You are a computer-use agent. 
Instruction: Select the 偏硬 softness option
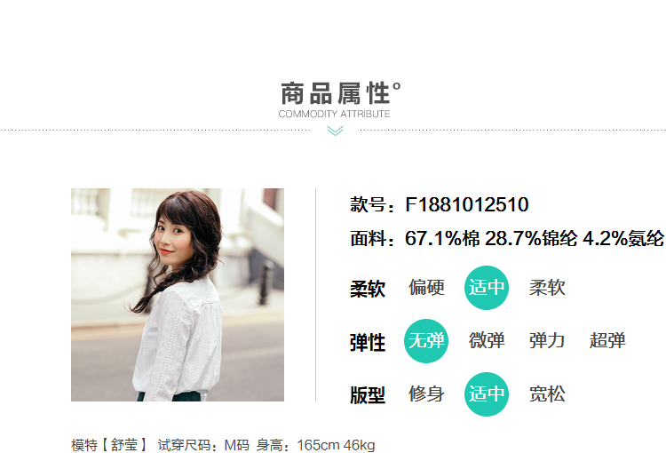(426, 288)
